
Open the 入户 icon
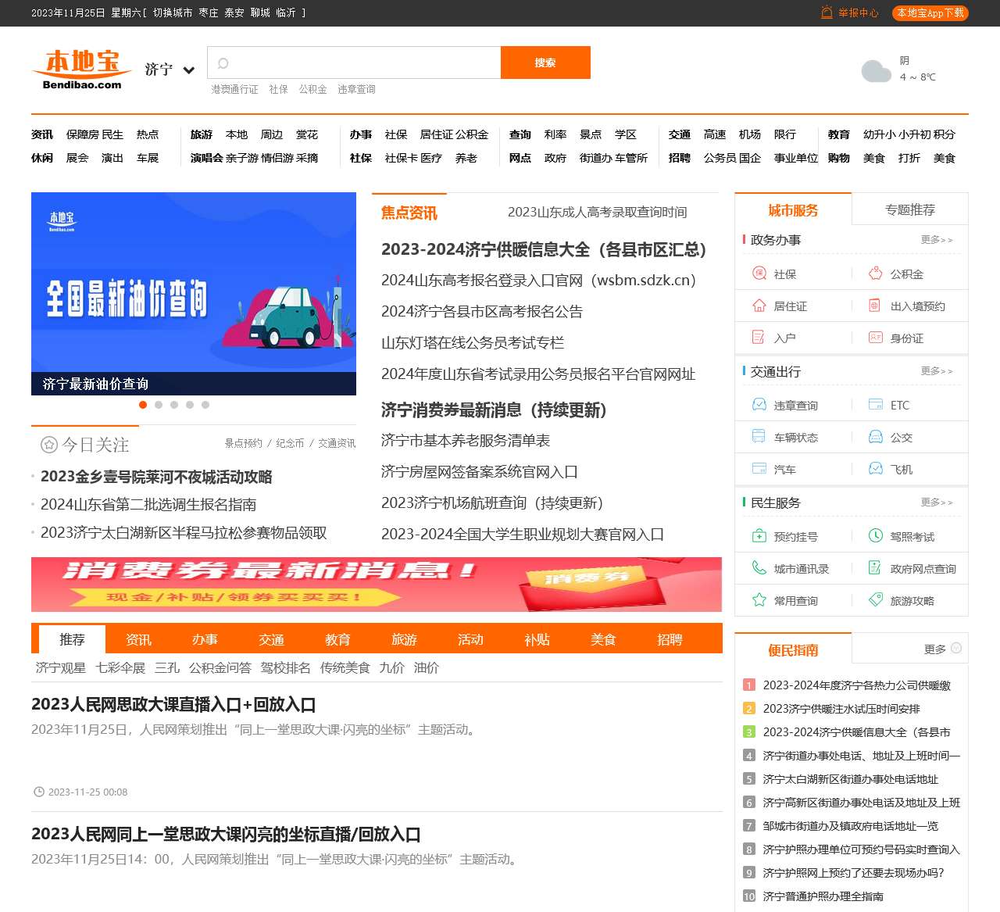point(759,338)
